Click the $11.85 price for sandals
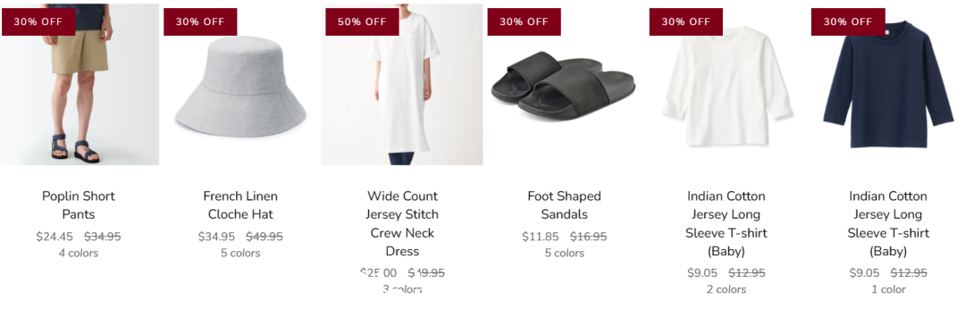The height and width of the screenshot is (325, 965). [x=541, y=237]
